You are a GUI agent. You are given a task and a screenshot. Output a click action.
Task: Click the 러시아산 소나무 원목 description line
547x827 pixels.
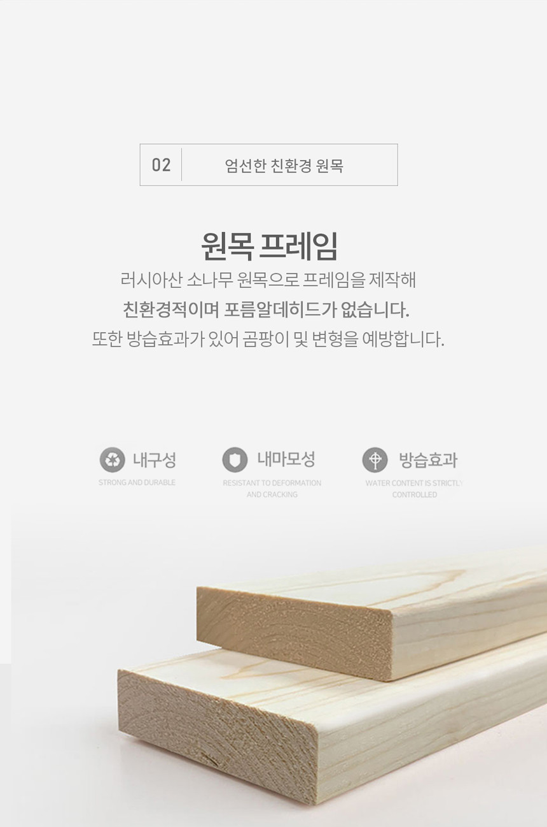268,280
